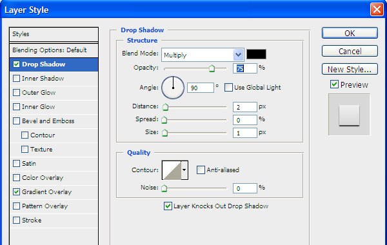Click the Angle value field

(201, 88)
